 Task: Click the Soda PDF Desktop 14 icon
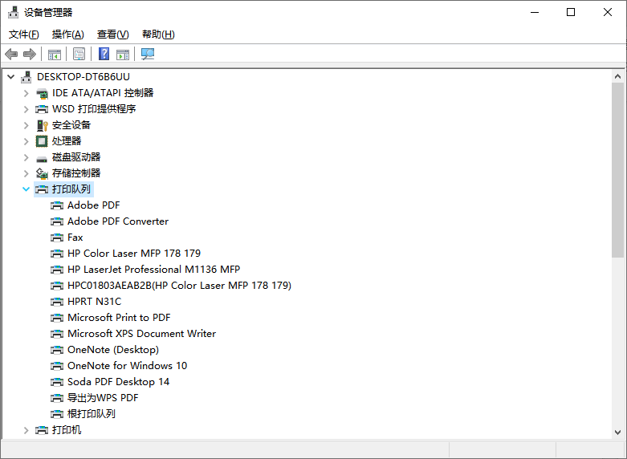click(57, 382)
